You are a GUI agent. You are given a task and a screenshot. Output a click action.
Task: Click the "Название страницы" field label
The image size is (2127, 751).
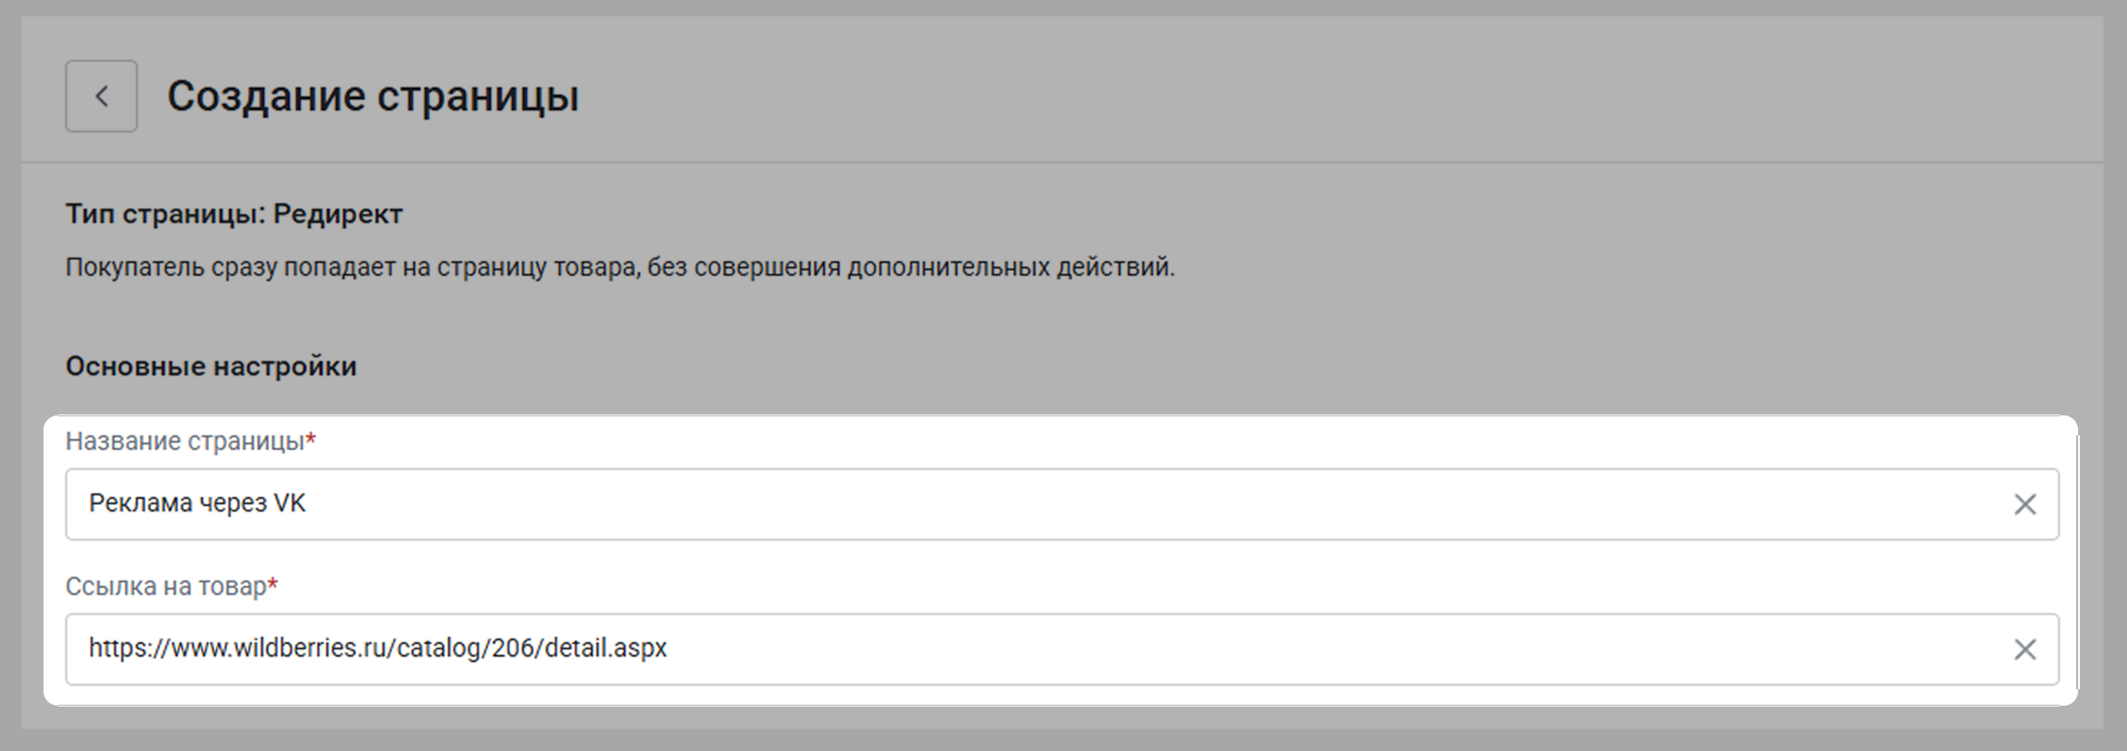[x=184, y=442]
